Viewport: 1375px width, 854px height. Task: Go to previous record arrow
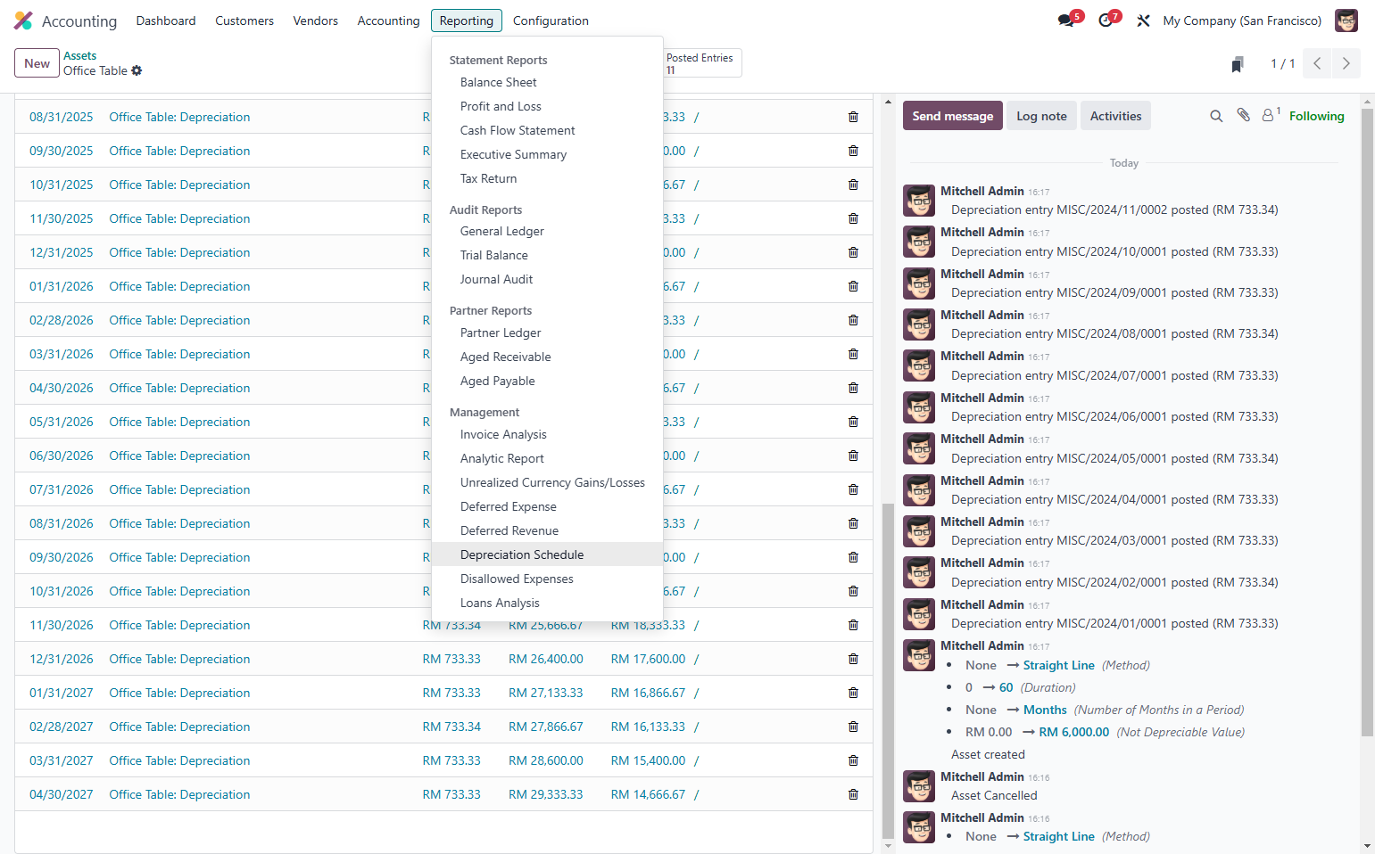(x=1317, y=63)
